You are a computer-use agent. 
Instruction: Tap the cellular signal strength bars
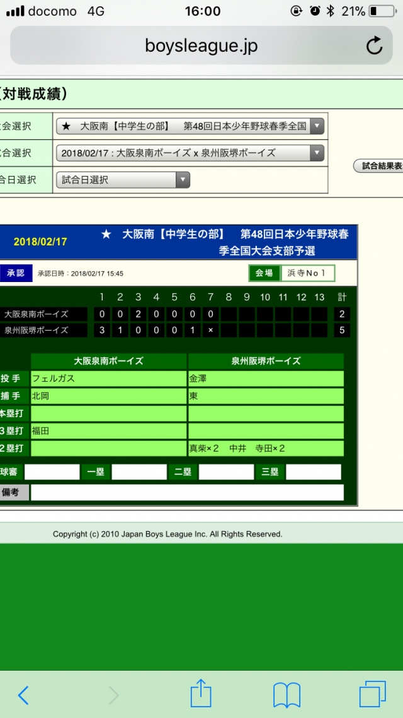(x=14, y=11)
